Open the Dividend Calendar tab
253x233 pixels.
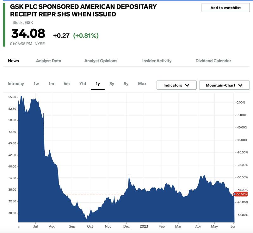coord(213,61)
